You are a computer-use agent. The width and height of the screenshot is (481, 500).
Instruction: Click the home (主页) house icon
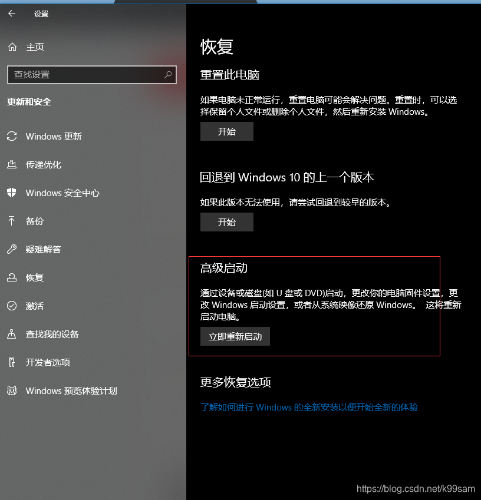tap(12, 47)
